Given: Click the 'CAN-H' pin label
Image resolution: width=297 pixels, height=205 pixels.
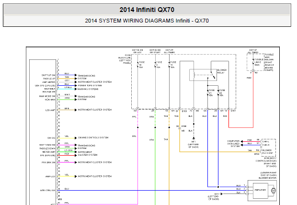Looking at the screenshot, I should (266, 145).
